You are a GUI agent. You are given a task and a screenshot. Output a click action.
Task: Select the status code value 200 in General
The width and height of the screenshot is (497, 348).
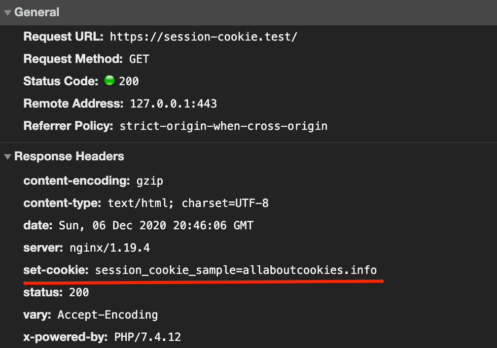tap(129, 81)
